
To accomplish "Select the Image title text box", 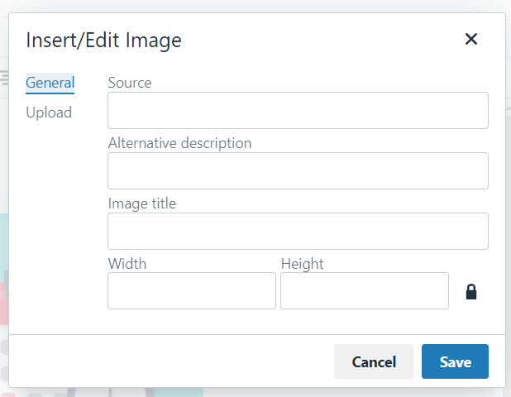I will tap(298, 231).
